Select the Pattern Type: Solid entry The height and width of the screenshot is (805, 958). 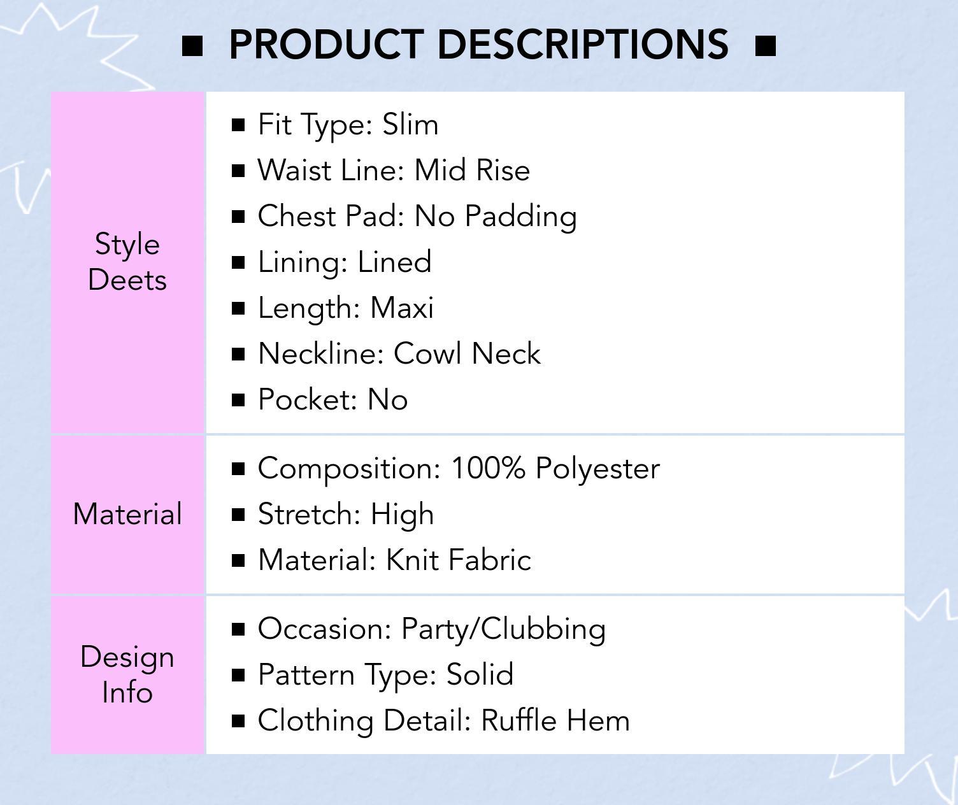(x=385, y=675)
